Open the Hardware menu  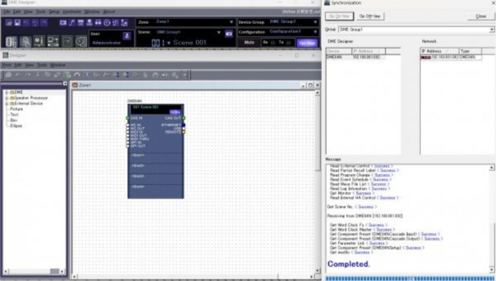[72, 11]
